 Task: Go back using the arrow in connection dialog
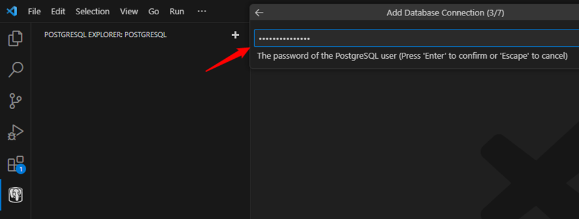point(260,13)
